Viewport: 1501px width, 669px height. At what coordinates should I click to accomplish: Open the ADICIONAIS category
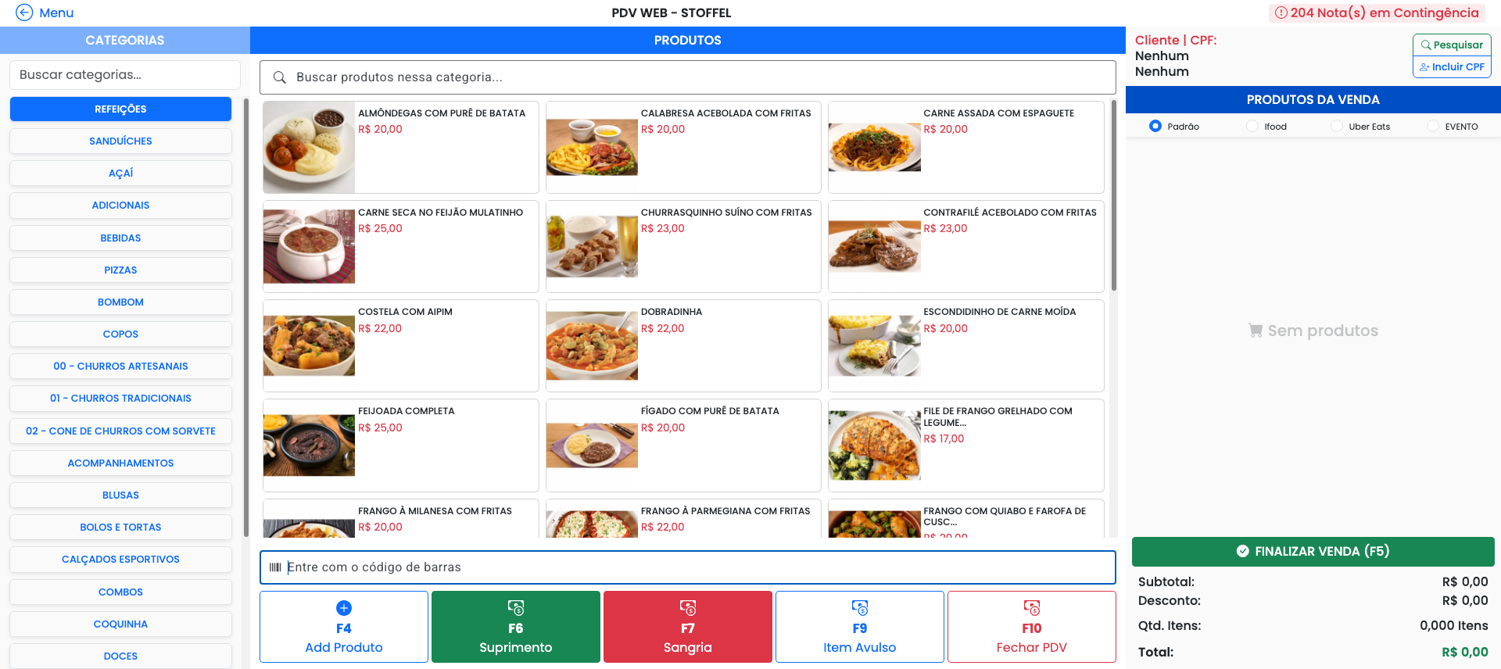coord(120,206)
